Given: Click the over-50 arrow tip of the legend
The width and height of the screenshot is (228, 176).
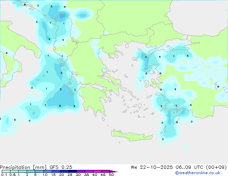Looking at the screenshot, I should click(x=114, y=171).
